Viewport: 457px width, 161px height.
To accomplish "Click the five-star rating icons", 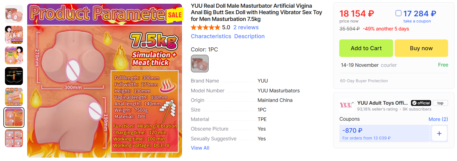I will click(205, 27).
